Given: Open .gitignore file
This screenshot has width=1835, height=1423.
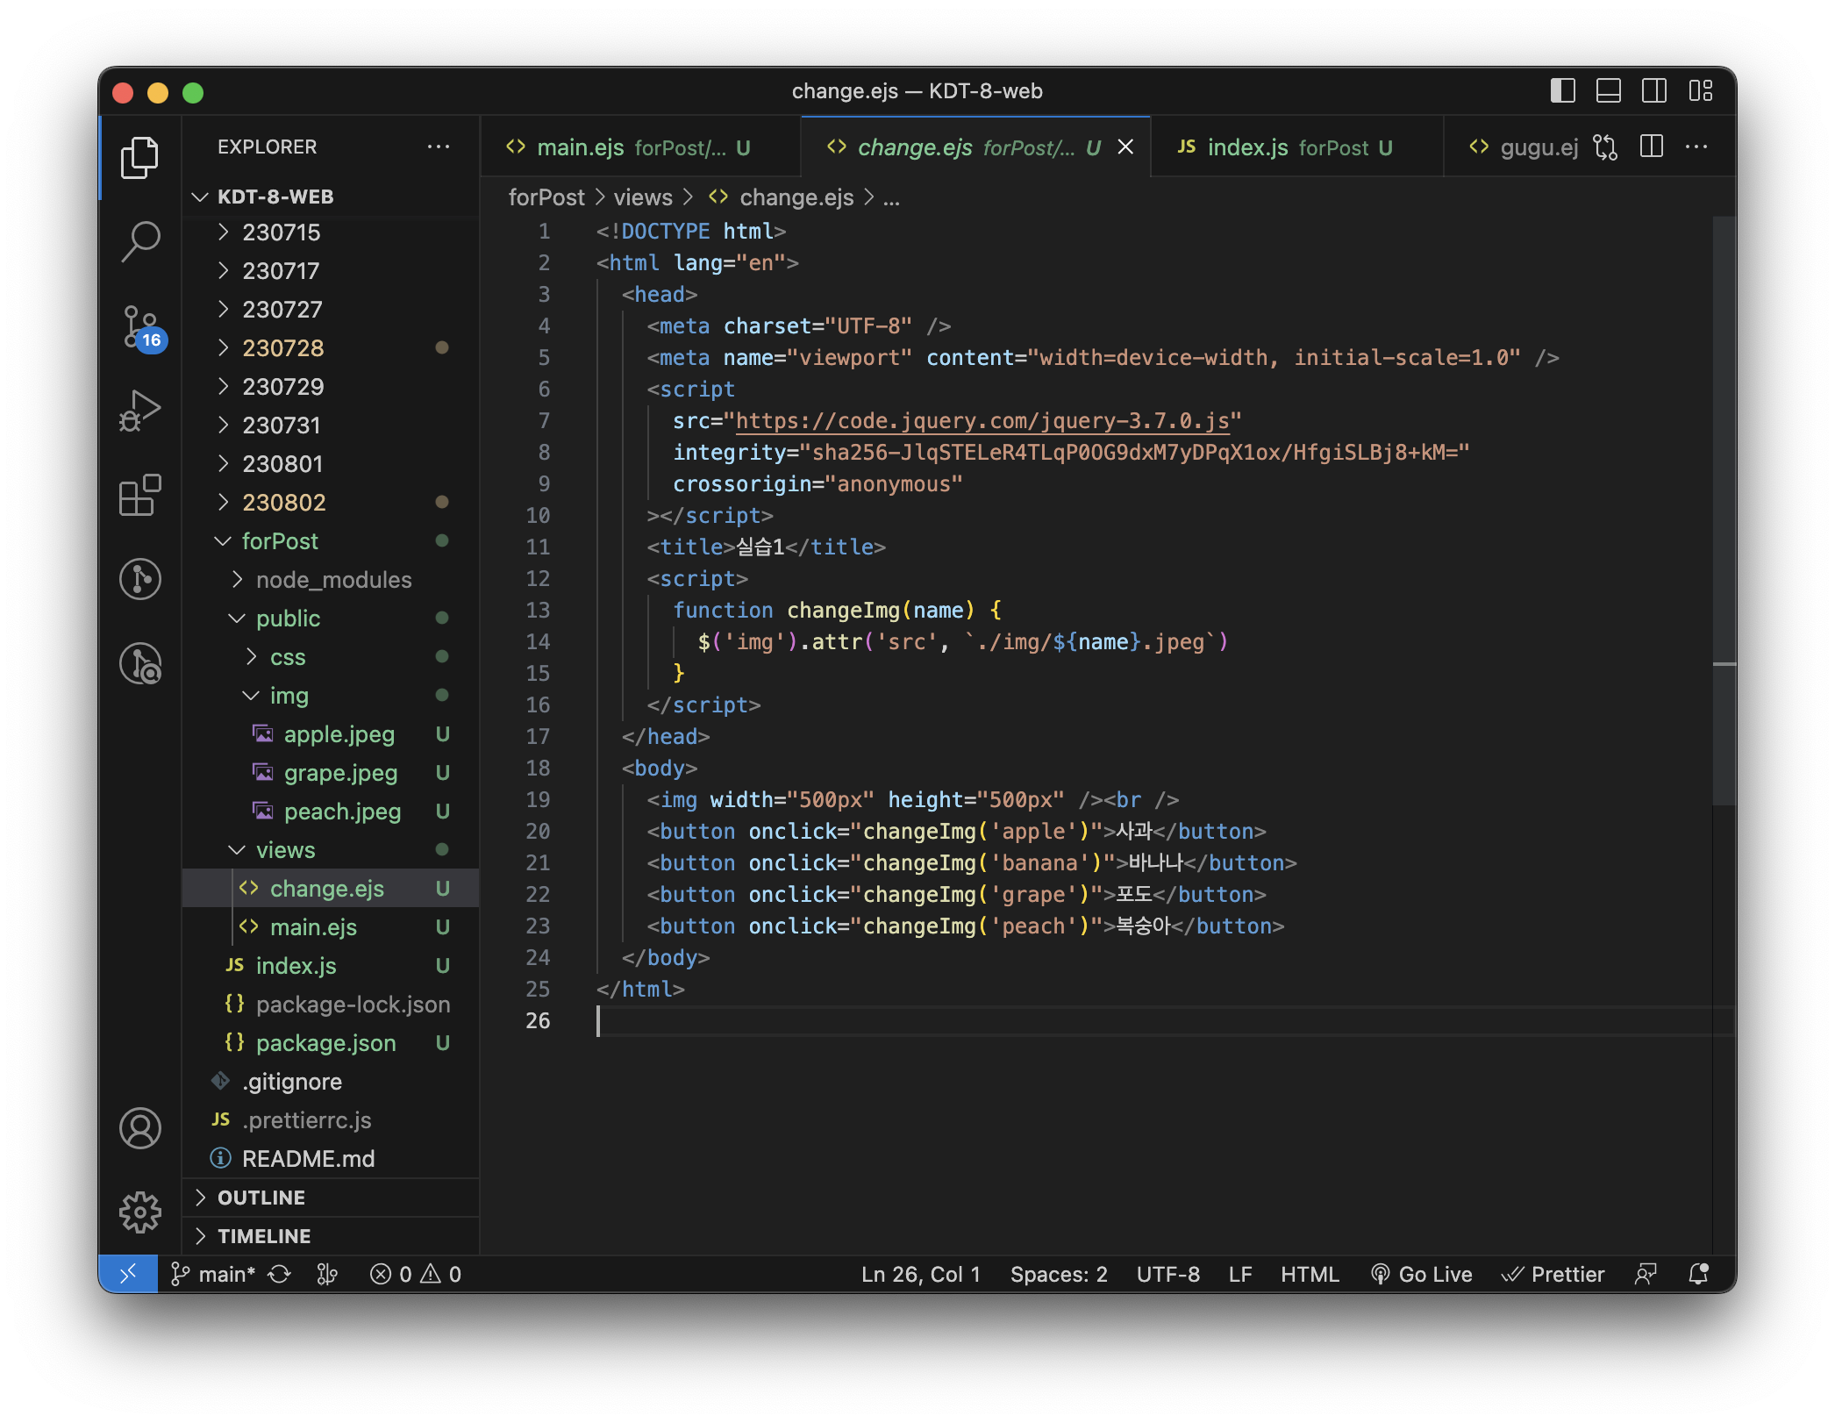Looking at the screenshot, I should click(330, 1082).
